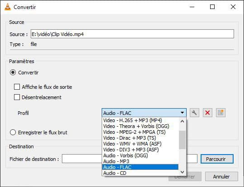Choose Video - WMV + WMA (ASF) profile
This screenshot has width=244, height=187.
click(x=140, y=144)
